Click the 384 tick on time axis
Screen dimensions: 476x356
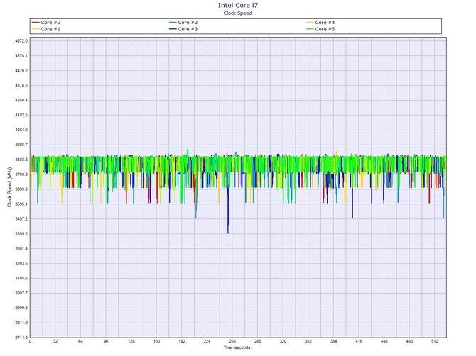click(x=333, y=341)
